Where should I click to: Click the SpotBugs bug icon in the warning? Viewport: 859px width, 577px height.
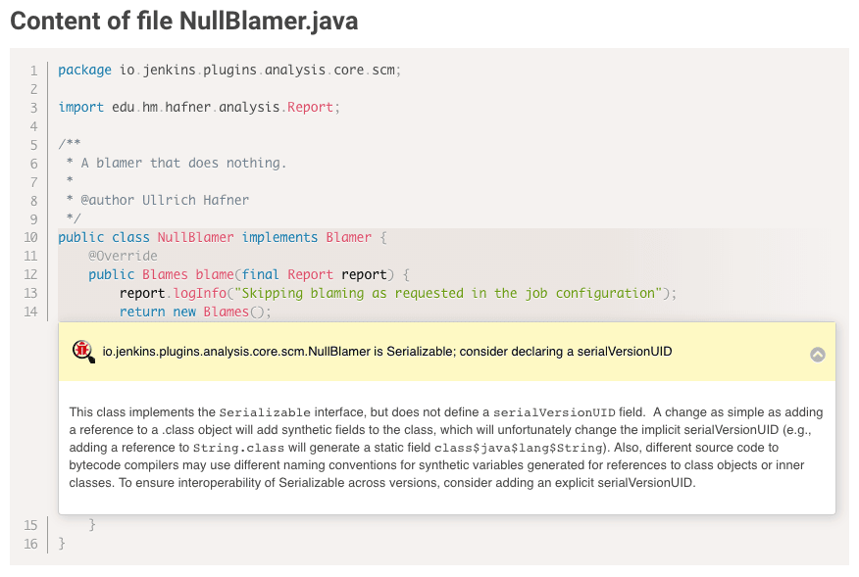point(83,351)
